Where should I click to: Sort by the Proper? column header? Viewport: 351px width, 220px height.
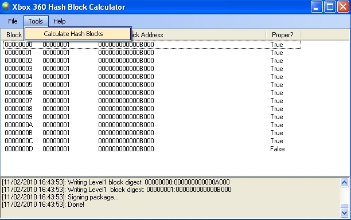pos(283,35)
